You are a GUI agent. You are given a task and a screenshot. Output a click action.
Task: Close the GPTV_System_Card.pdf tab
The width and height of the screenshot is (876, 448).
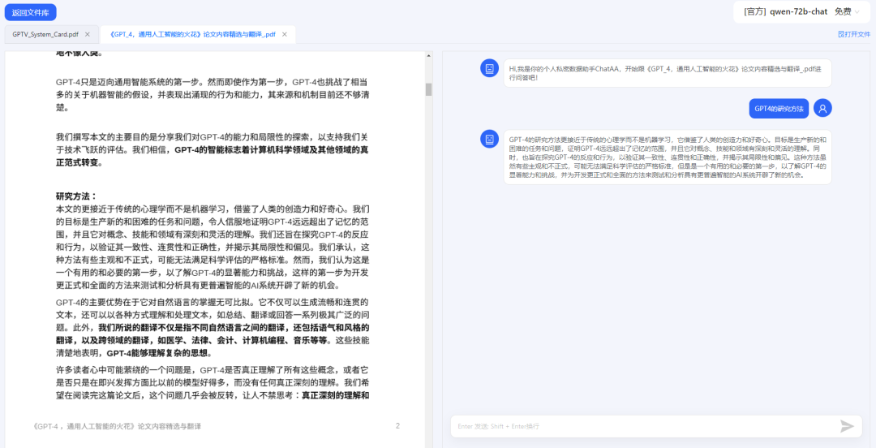(x=87, y=34)
